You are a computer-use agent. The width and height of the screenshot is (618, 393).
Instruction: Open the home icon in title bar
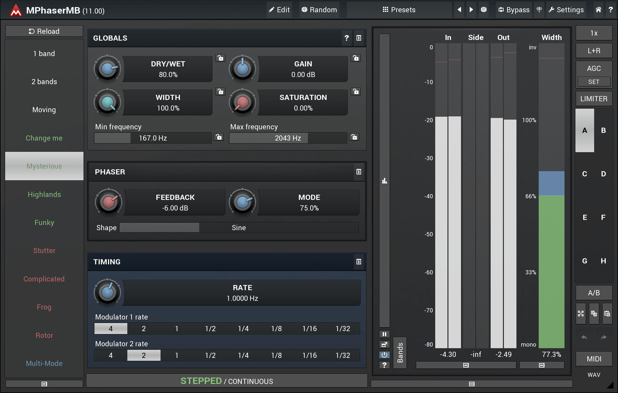click(x=598, y=10)
